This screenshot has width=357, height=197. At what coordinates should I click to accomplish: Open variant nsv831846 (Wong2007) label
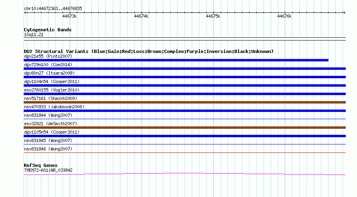coord(48,149)
